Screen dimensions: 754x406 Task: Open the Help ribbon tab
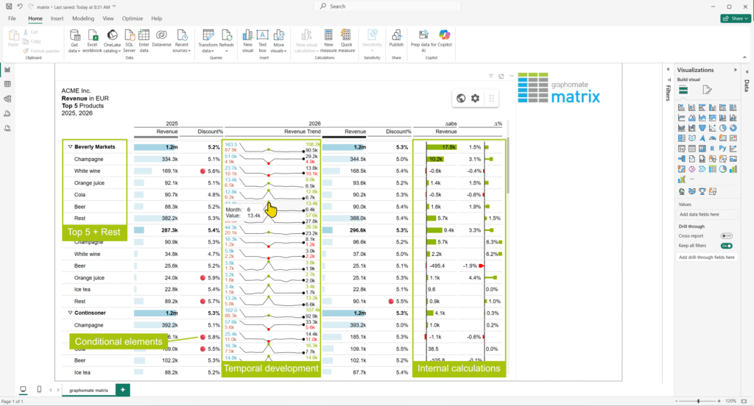tap(157, 18)
